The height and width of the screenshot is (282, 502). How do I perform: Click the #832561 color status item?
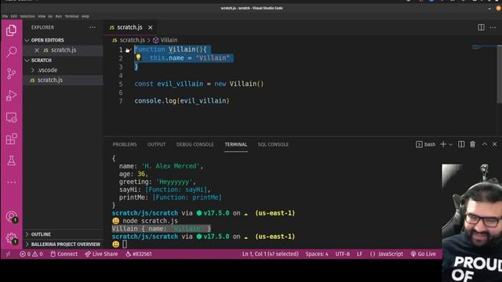coord(139,254)
